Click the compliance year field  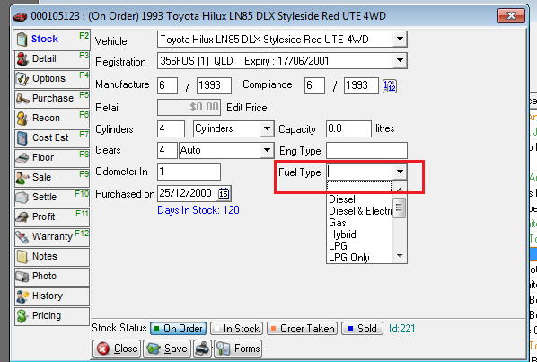coord(361,85)
